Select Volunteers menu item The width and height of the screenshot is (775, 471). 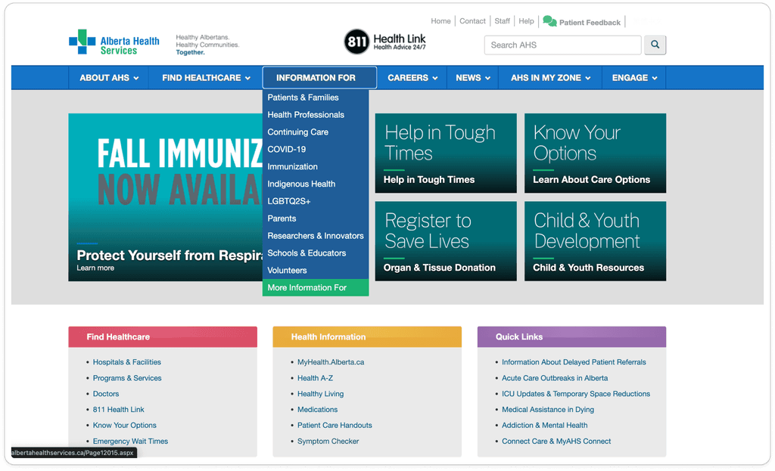(316, 271)
